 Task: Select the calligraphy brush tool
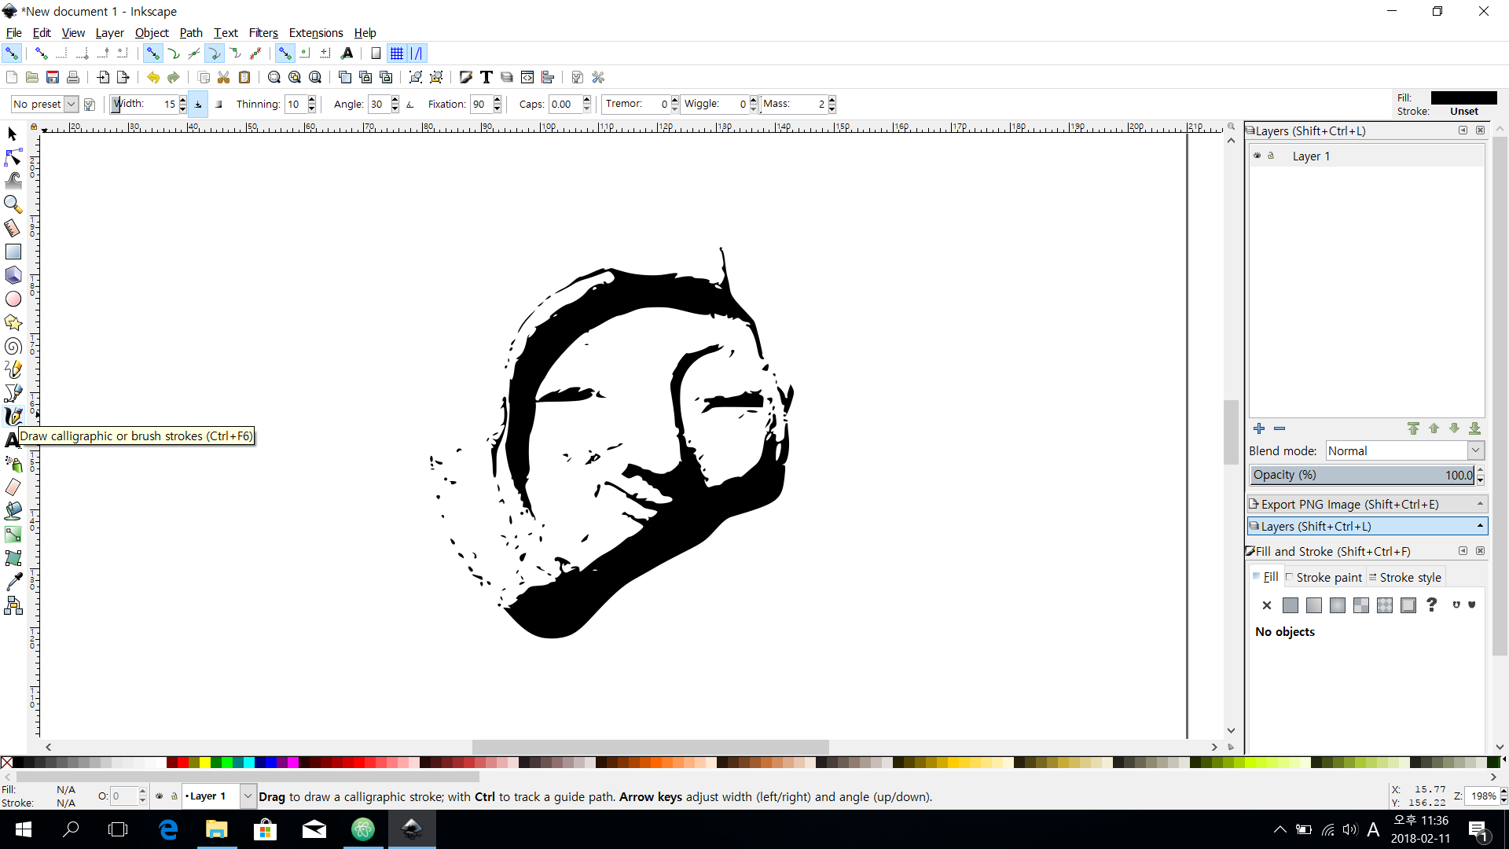(13, 417)
